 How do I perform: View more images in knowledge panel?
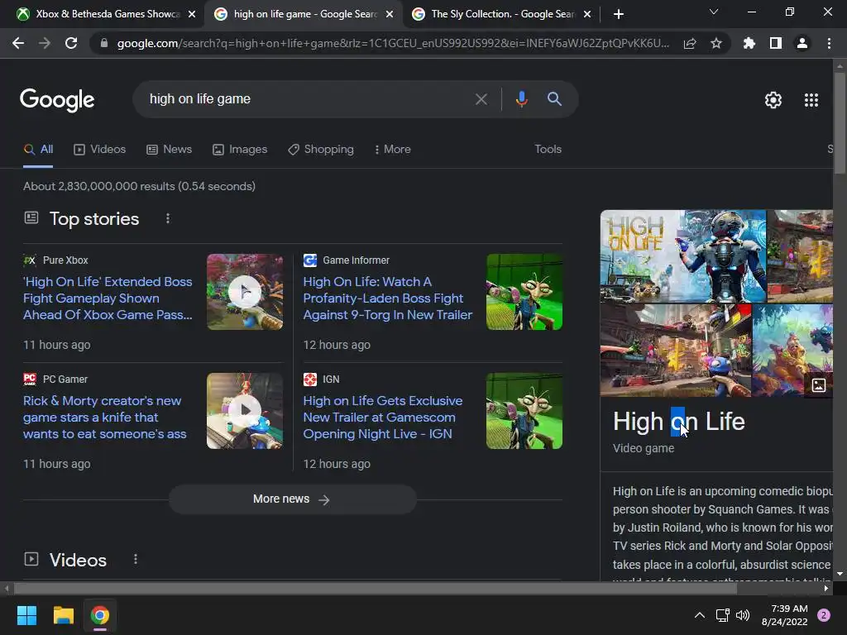pyautogui.click(x=818, y=385)
